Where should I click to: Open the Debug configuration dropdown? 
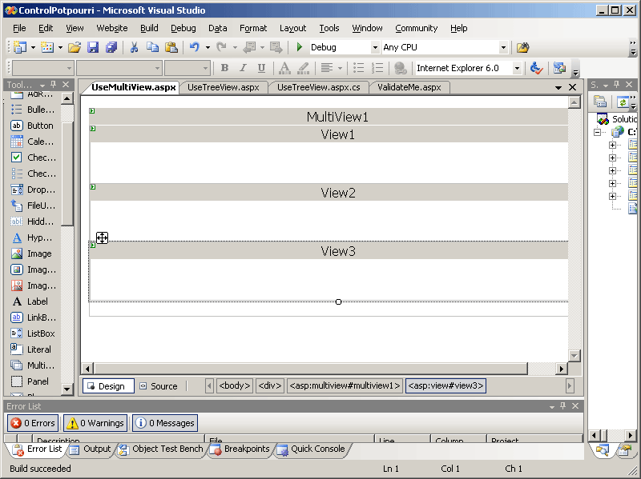[x=374, y=48]
